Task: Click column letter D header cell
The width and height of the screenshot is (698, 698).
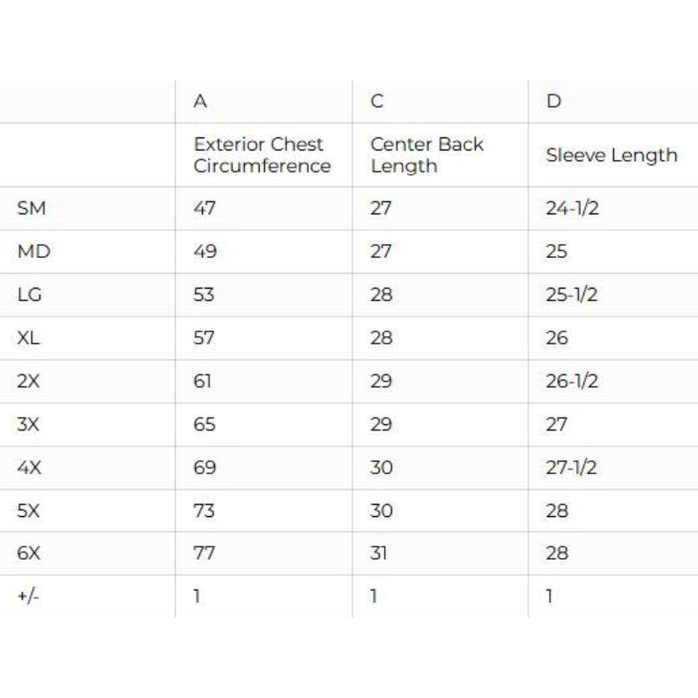Action: [554, 102]
